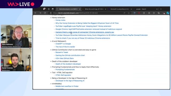Open the 'Bassem's Tweet' link
This screenshot has width=171, height=96.
tap(62, 52)
